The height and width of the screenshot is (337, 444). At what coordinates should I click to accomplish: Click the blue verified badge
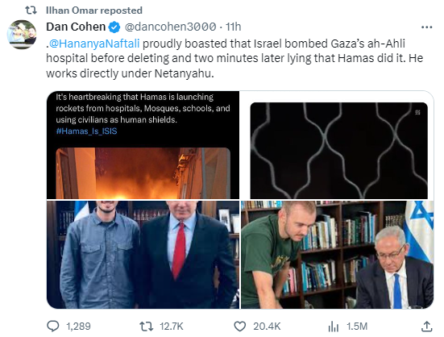tap(114, 27)
